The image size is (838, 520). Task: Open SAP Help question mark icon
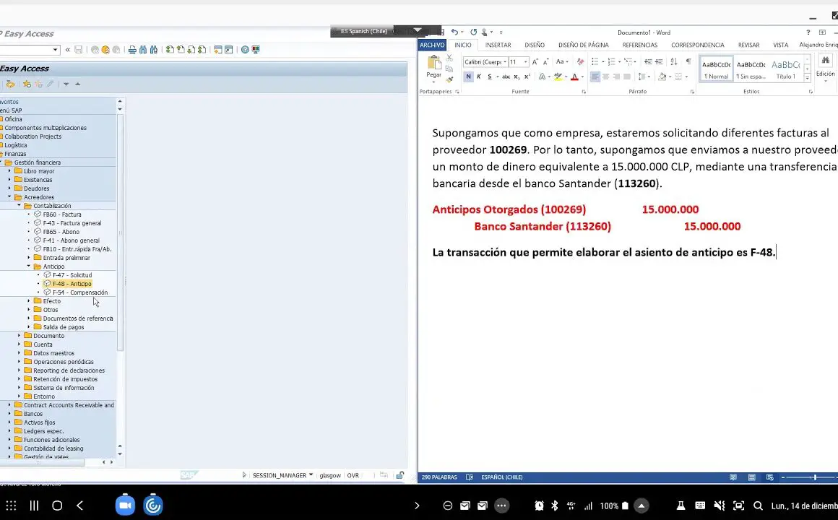(245, 50)
